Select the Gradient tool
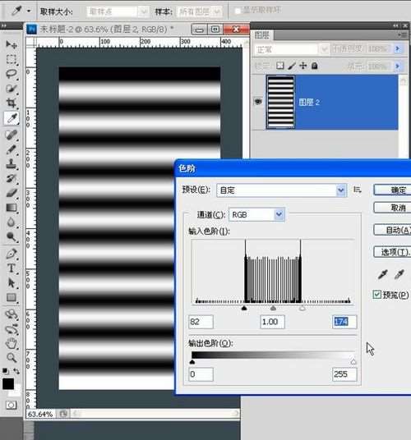This screenshot has width=411, height=440. click(12, 208)
